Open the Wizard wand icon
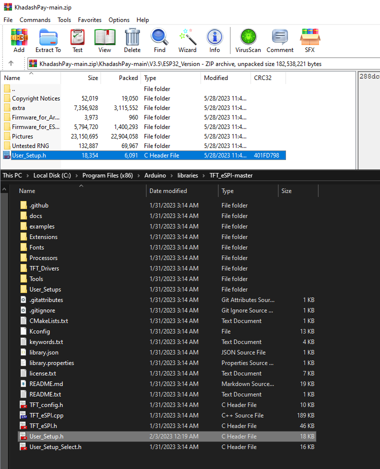Viewport: 380px width, 469px height. point(187,37)
